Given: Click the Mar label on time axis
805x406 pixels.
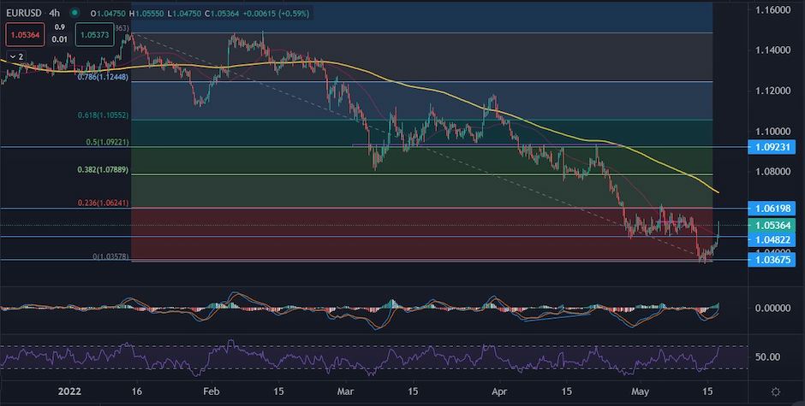Looking at the screenshot, I should 346,391.
